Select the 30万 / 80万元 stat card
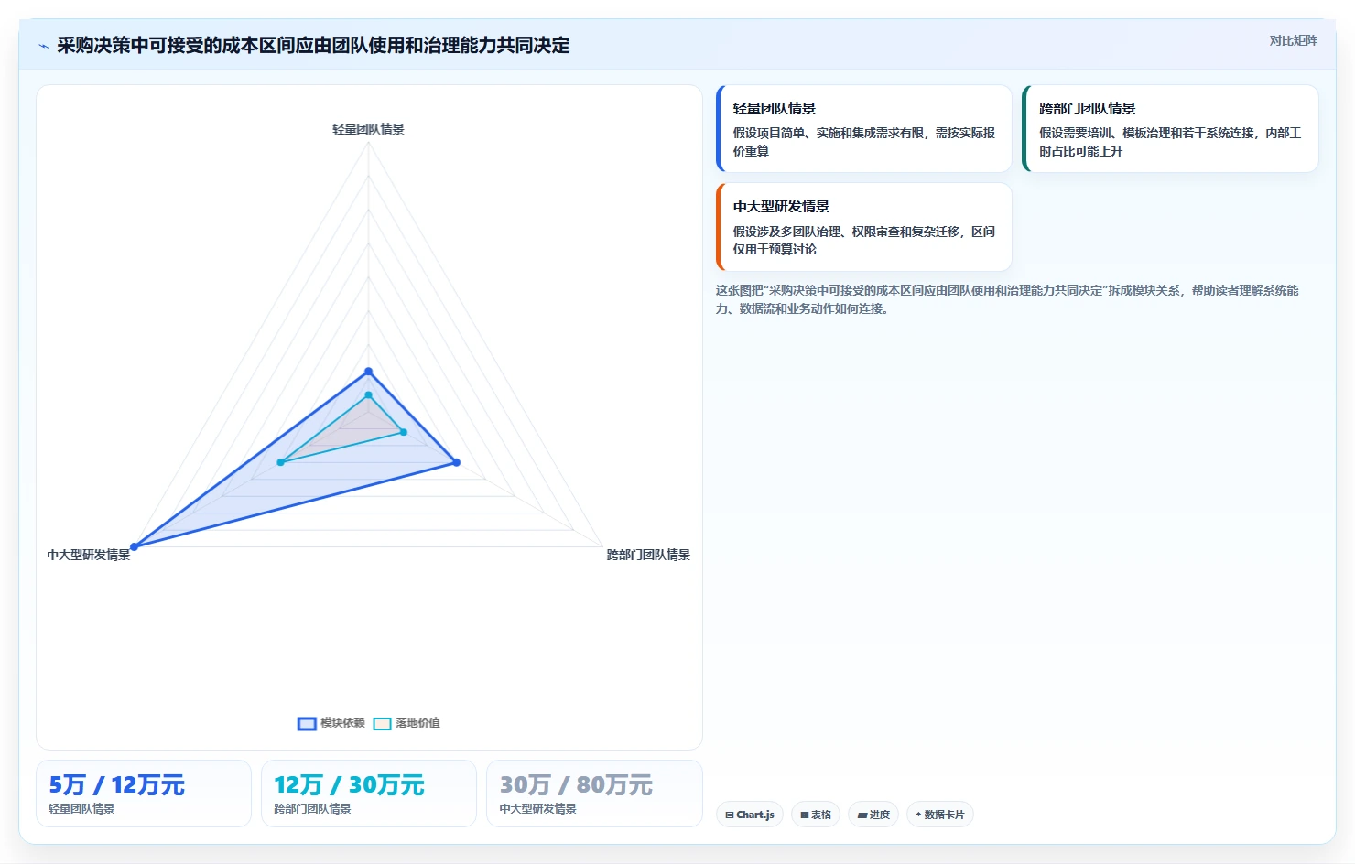Image resolution: width=1355 pixels, height=864 pixels. click(594, 794)
